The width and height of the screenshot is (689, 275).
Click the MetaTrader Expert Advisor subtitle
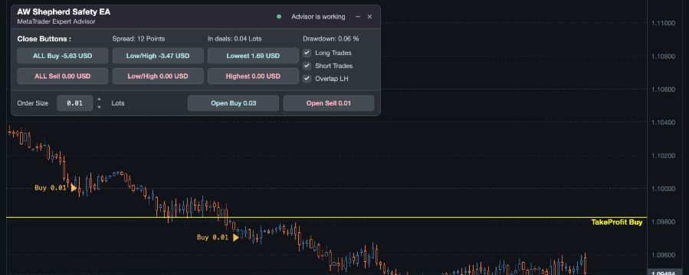point(56,21)
